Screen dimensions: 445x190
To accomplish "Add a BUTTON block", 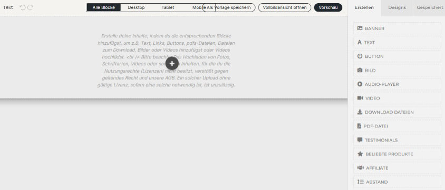I will [397, 56].
